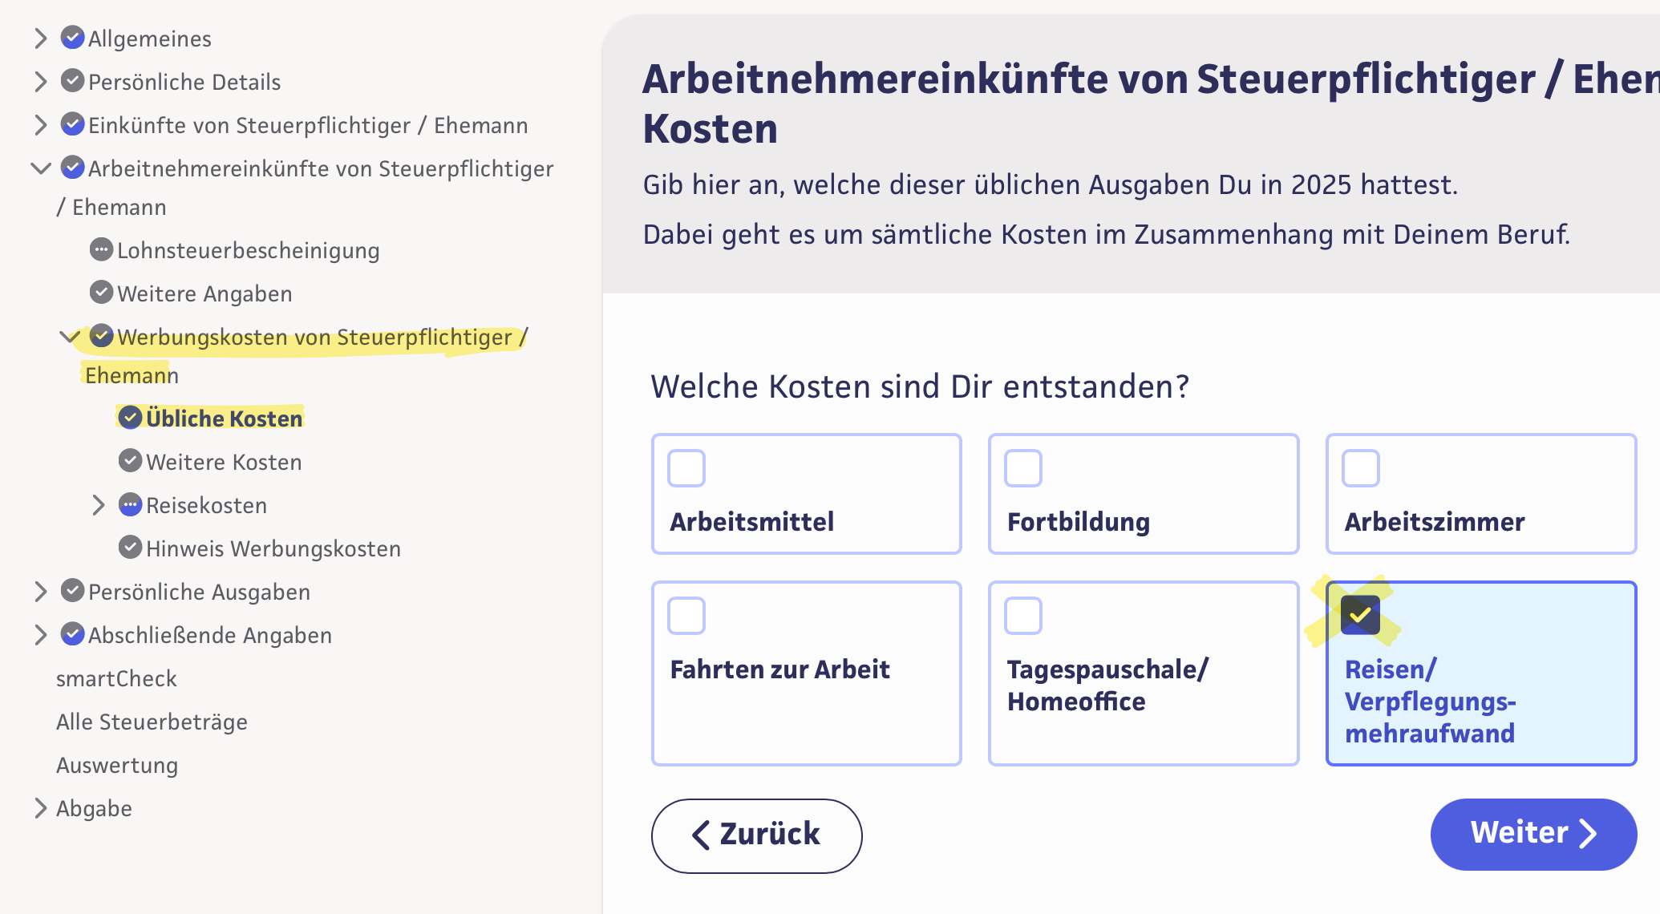Click the check icon next to Persönliche Ausgaben
Viewport: 1660px width, 914px height.
[x=72, y=591]
